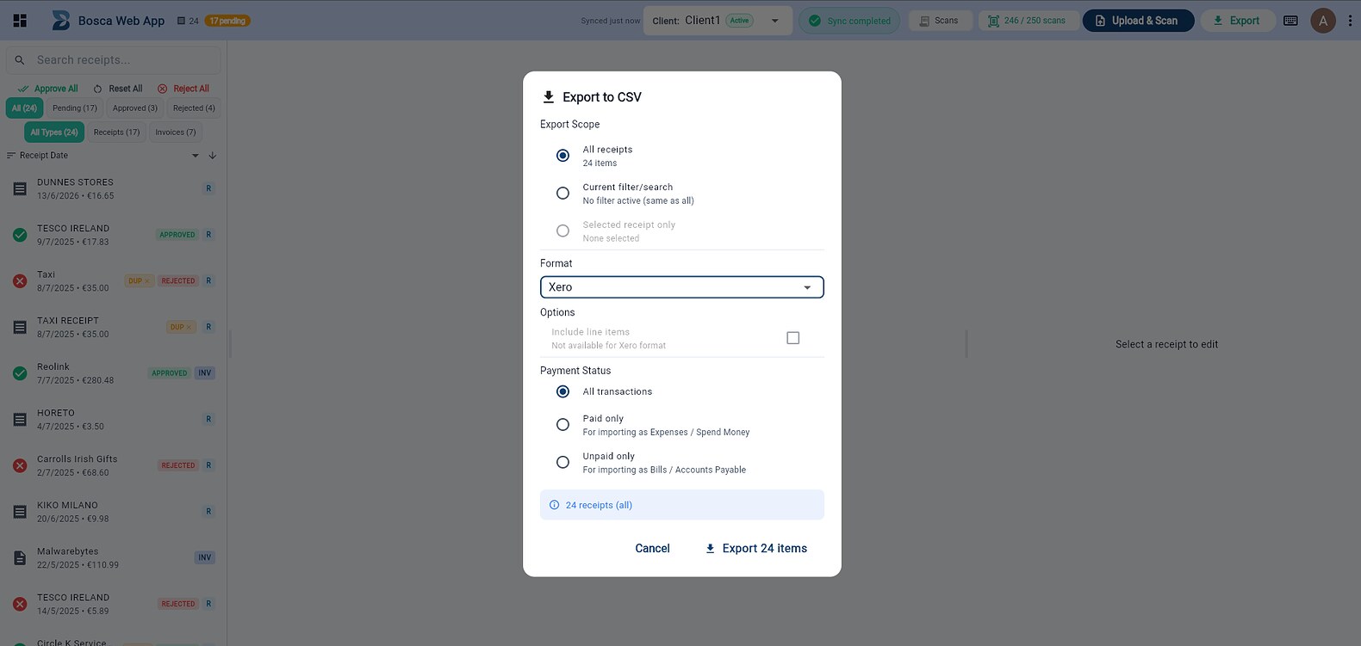The image size is (1361, 646).
Task: Select the All Types (24) chip
Action: [54, 132]
